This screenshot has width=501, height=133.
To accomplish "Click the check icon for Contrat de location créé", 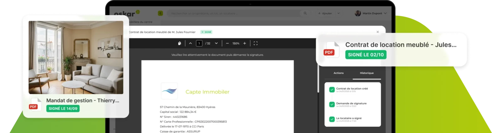I will coord(332,90).
